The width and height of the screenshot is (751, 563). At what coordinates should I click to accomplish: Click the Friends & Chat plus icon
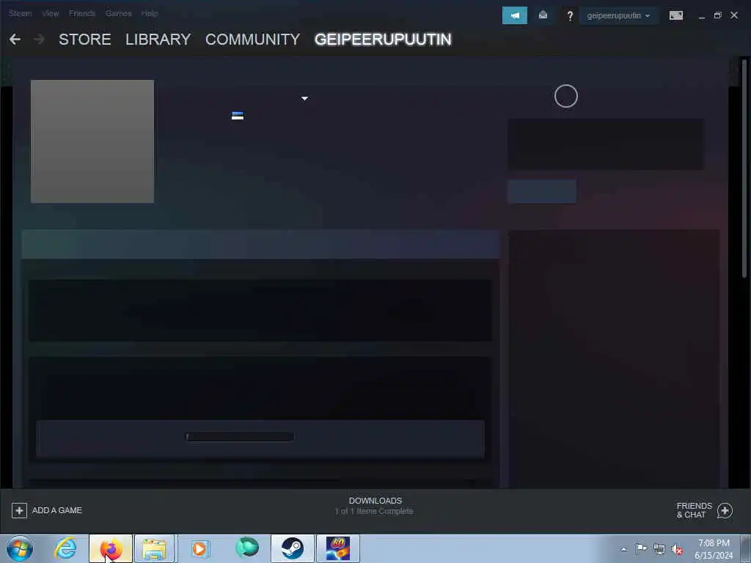(725, 511)
